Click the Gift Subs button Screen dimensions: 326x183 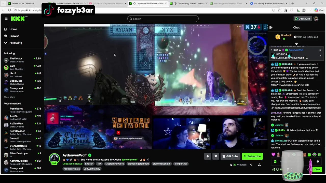(230, 156)
